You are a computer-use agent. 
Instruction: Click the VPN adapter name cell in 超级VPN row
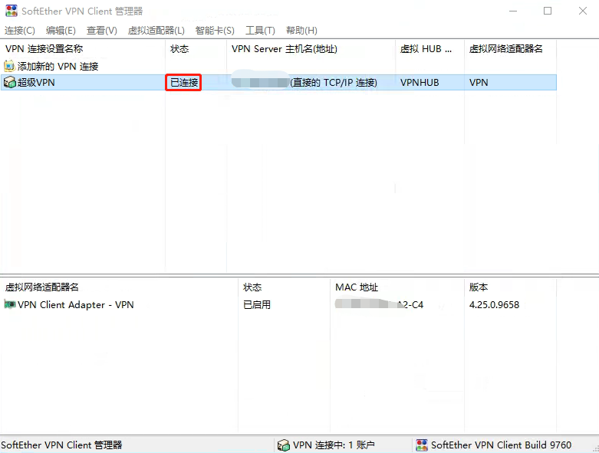[x=479, y=83]
